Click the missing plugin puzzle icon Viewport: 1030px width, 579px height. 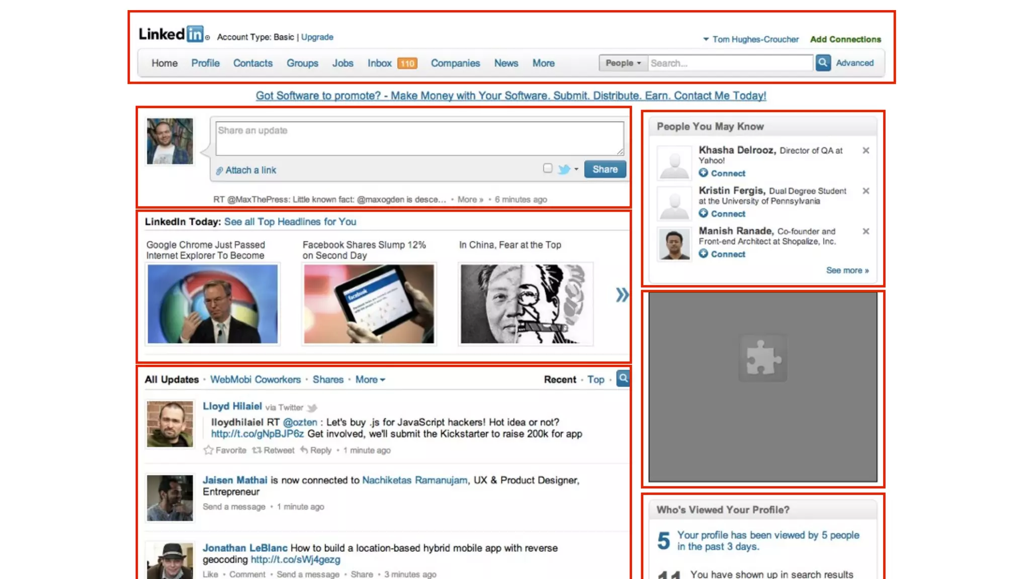click(762, 358)
